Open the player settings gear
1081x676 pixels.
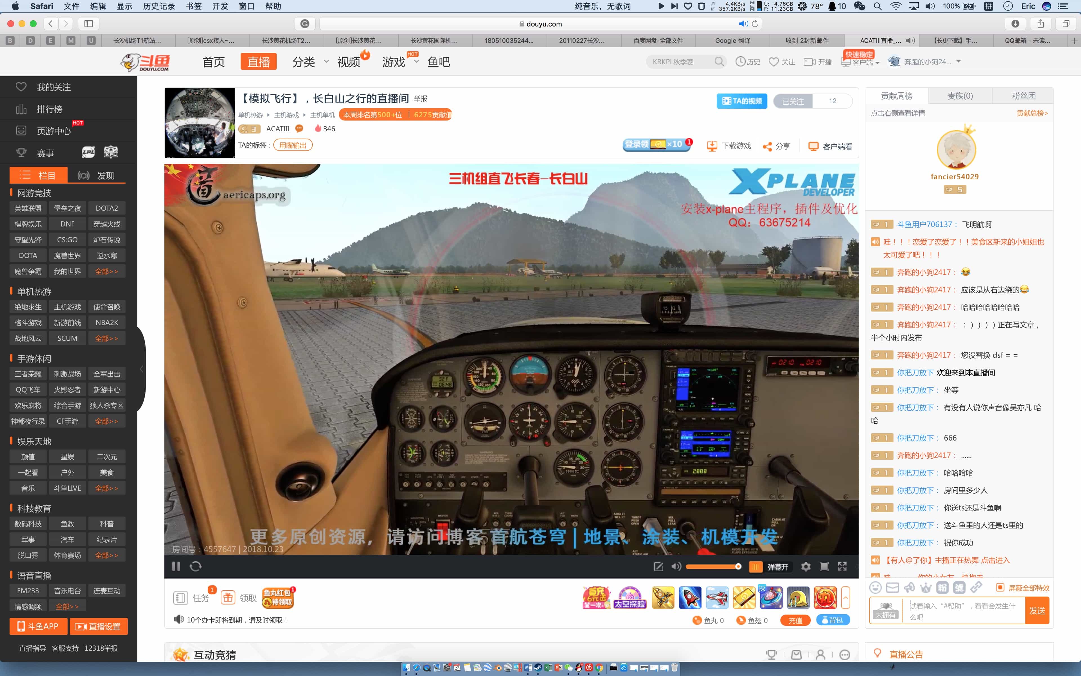click(805, 566)
